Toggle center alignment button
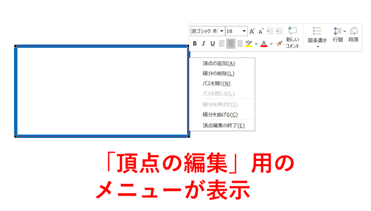This screenshot has height=211, width=371. [x=231, y=44]
